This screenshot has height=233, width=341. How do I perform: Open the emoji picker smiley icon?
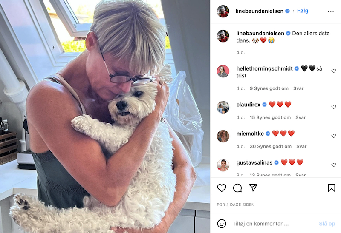222,224
